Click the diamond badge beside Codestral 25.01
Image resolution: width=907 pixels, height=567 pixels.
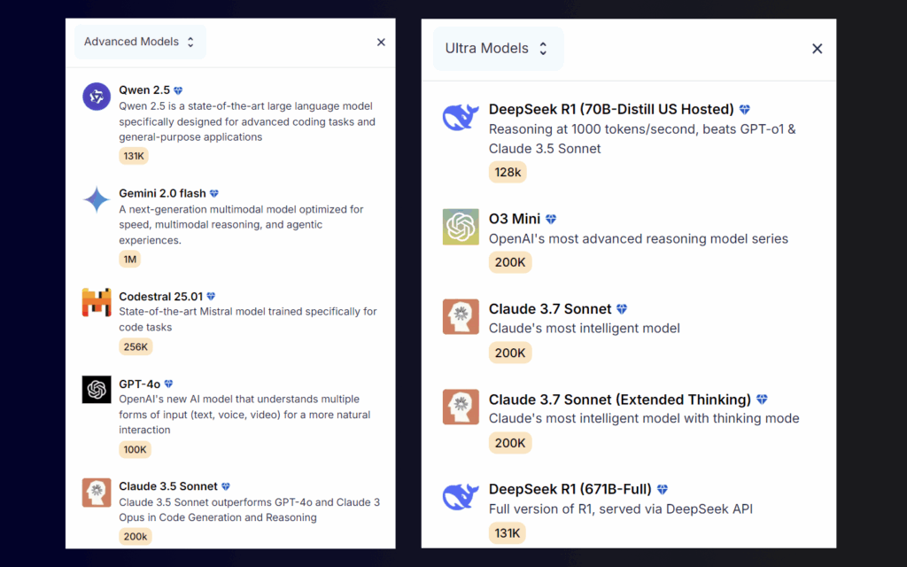(x=211, y=296)
